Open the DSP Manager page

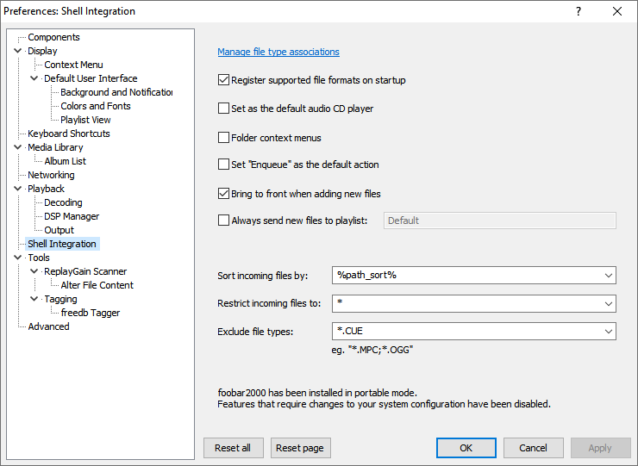[72, 216]
